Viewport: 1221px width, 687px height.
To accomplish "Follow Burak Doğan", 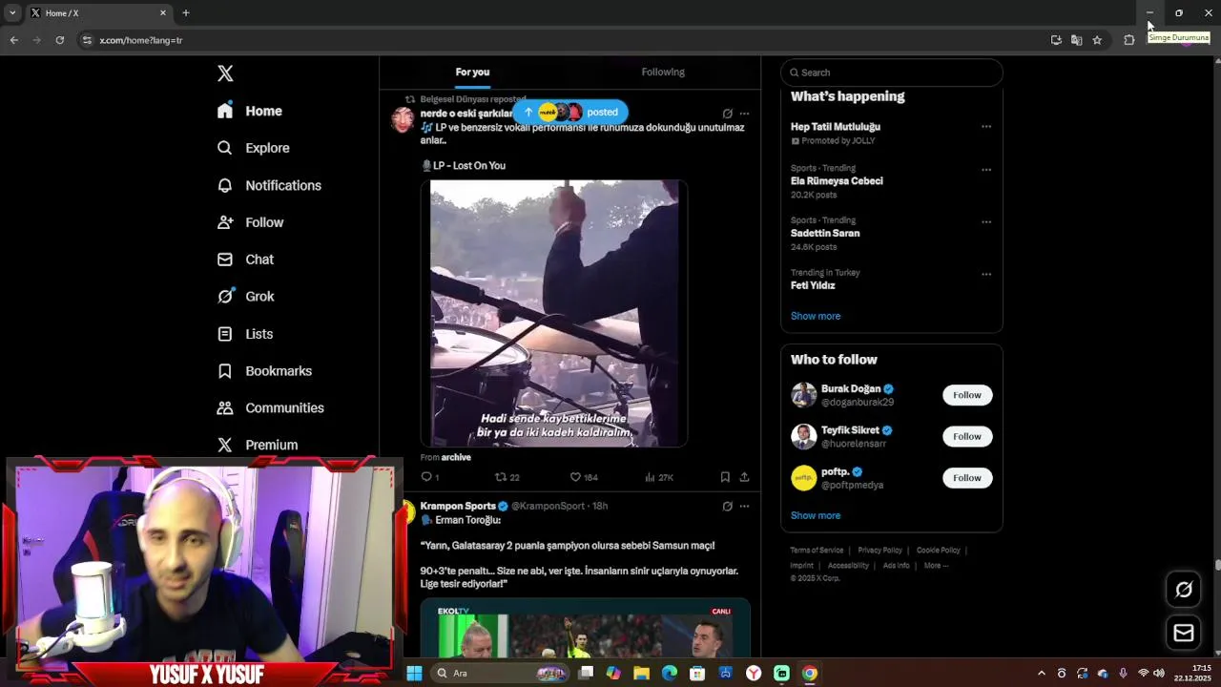I will (x=967, y=395).
